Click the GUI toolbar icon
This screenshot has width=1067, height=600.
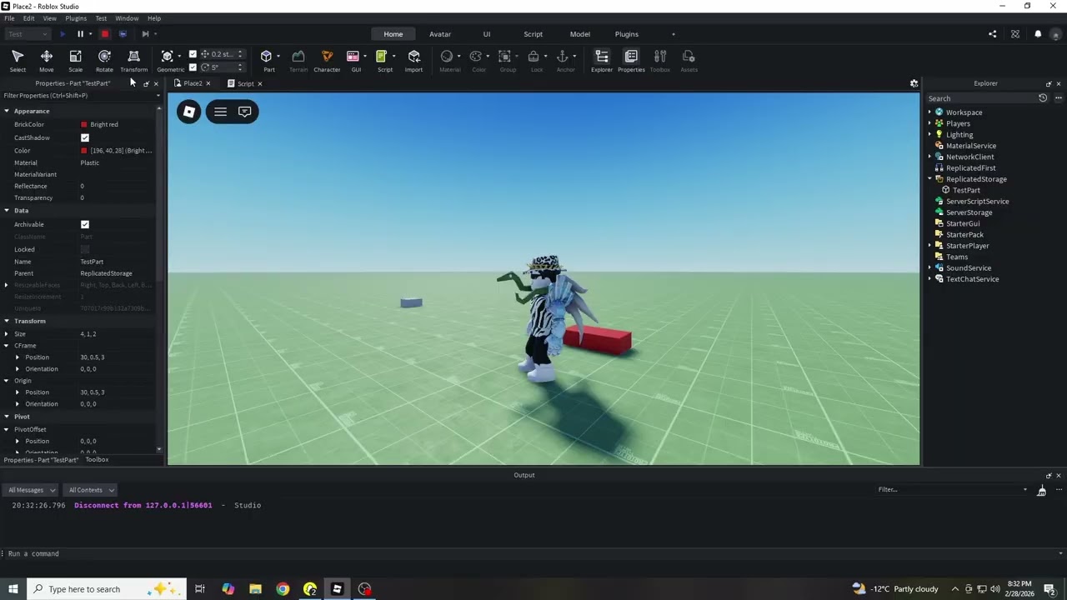[x=353, y=56]
